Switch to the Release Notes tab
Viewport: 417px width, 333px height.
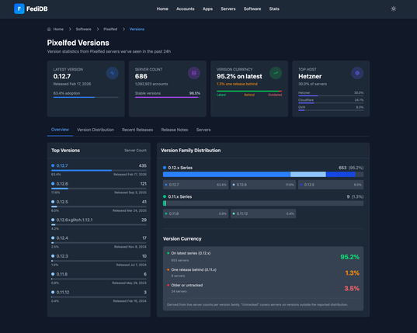pos(175,130)
